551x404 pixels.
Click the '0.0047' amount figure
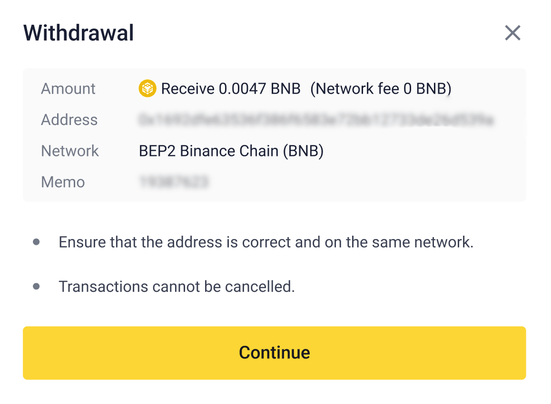point(241,88)
